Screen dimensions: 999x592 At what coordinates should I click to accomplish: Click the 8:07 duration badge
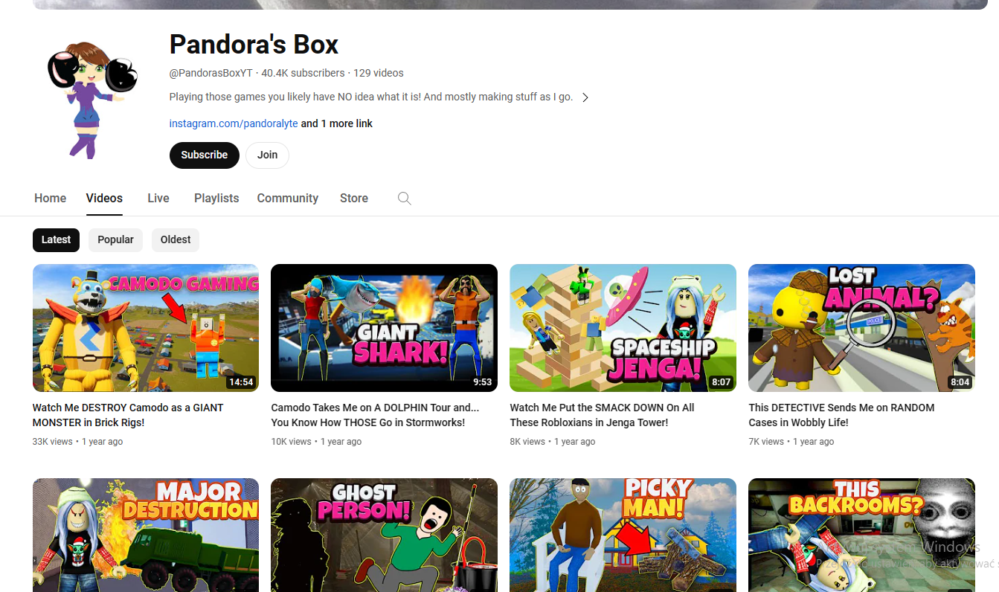[722, 382]
